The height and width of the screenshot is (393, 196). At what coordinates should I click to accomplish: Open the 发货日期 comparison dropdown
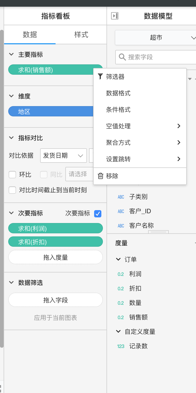click(63, 156)
